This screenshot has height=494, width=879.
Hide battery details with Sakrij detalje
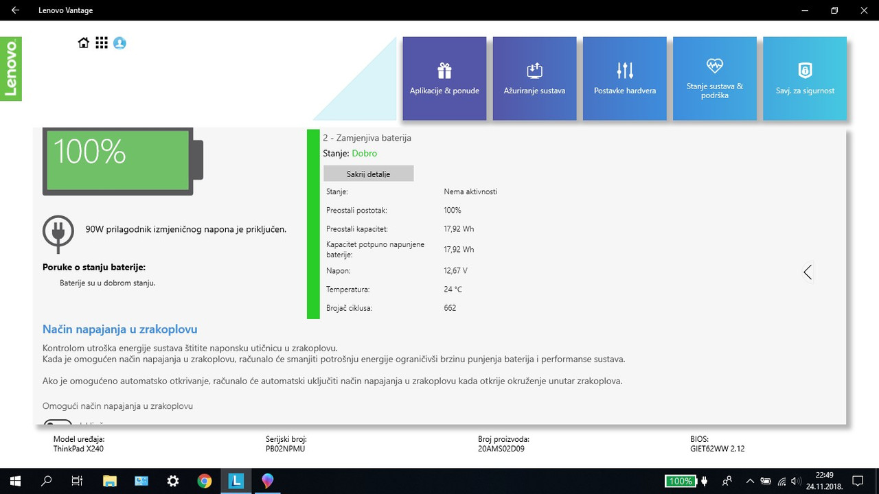point(368,174)
